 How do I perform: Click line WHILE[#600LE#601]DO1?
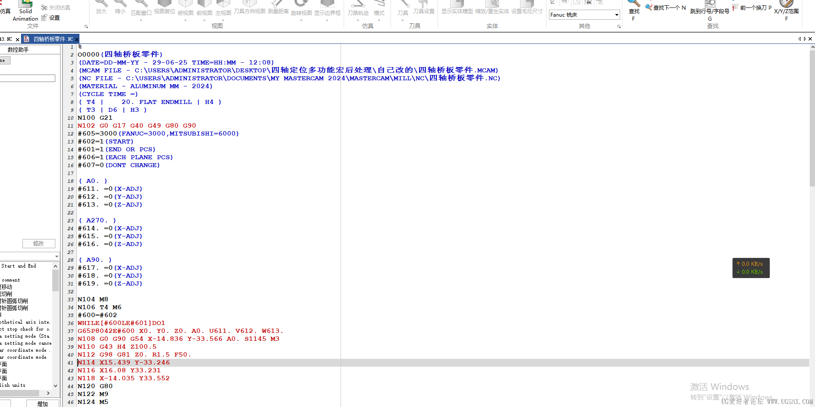pyautogui.click(x=121, y=323)
